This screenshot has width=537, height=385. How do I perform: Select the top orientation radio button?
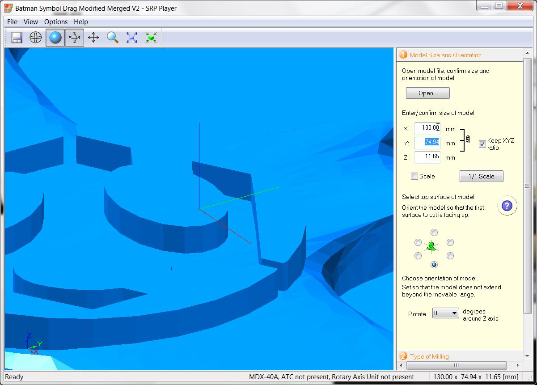434,233
